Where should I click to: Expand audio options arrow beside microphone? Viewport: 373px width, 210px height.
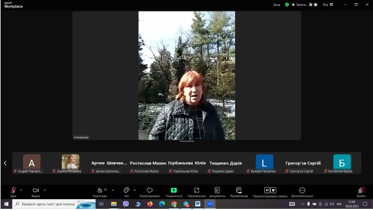click(21, 190)
